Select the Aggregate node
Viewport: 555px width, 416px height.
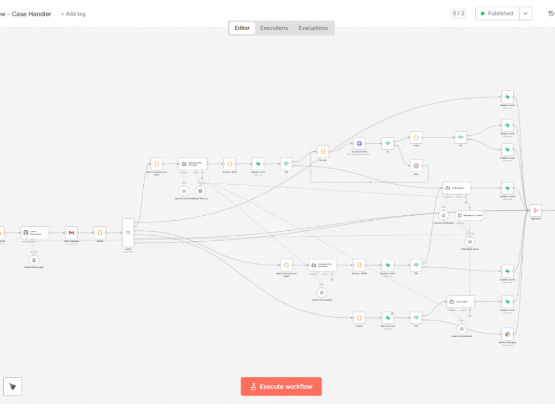click(x=536, y=210)
